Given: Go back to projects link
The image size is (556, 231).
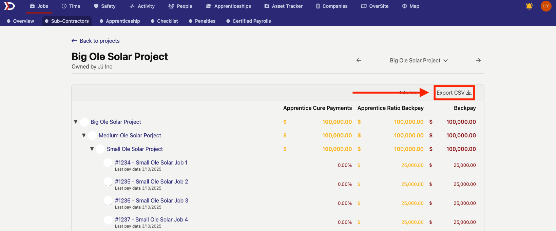Looking at the screenshot, I should pyautogui.click(x=96, y=41).
